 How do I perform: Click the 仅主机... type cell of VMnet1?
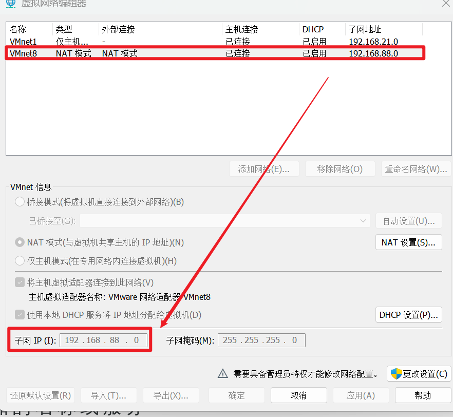72,42
